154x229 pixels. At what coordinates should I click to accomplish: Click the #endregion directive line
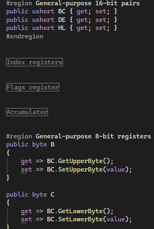(x=25, y=36)
